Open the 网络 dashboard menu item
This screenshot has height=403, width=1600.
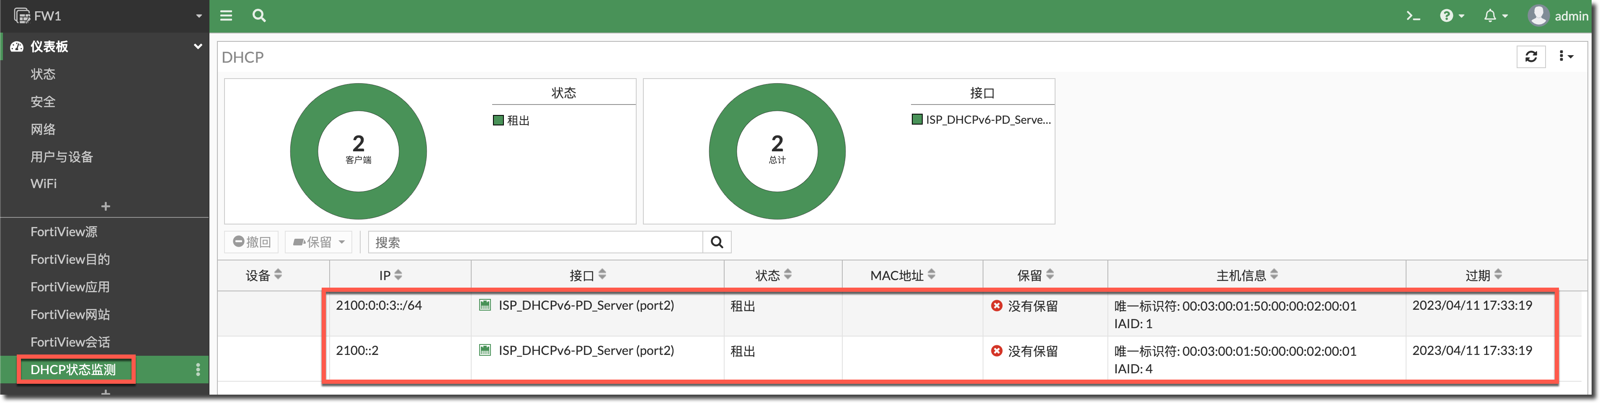click(x=43, y=130)
